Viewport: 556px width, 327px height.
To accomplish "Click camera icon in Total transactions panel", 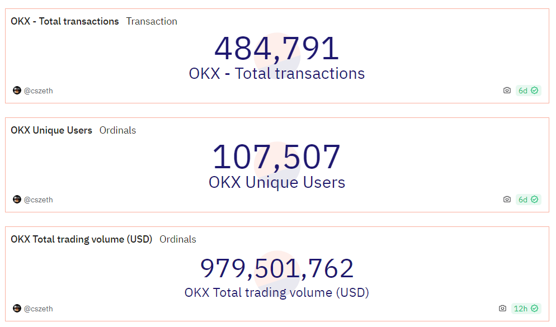I will [x=507, y=91].
